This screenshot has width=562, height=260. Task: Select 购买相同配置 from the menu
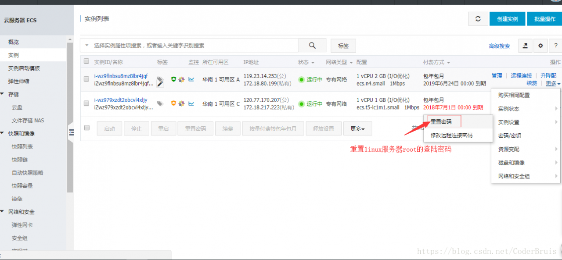(526, 95)
